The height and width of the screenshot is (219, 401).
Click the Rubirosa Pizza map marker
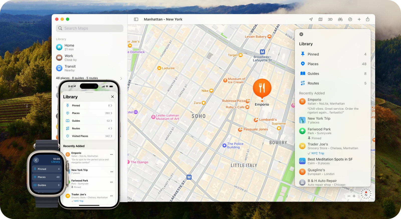point(248,101)
